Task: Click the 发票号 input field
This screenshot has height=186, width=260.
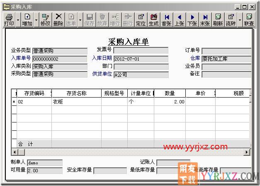Action: (x=141, y=50)
